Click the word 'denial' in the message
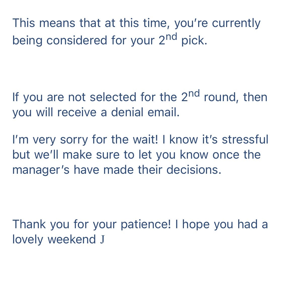This screenshot has height=287, width=283. [127, 112]
